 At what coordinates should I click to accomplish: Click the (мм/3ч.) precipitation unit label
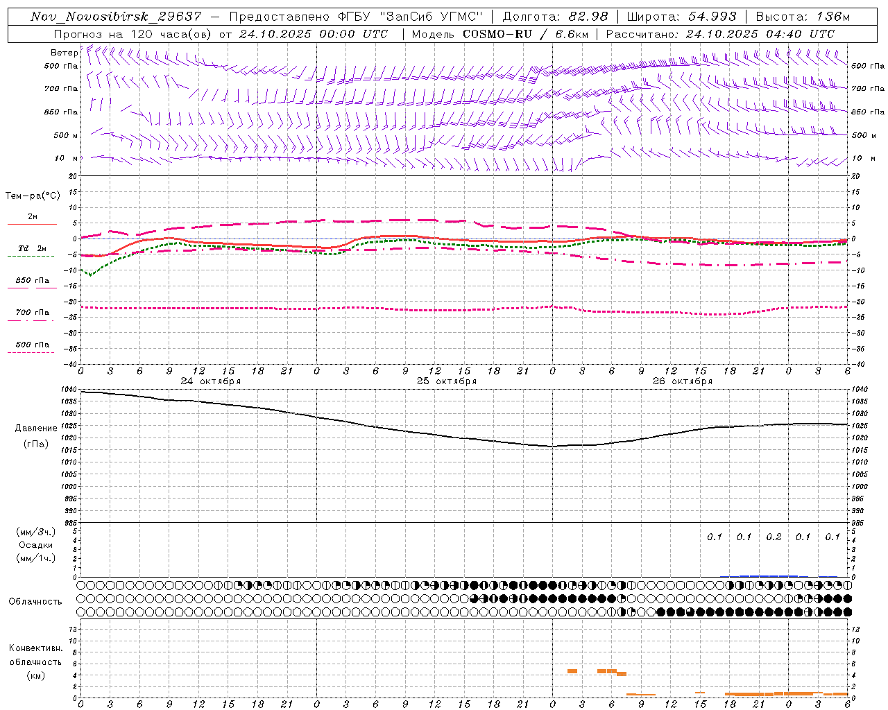click(x=36, y=532)
